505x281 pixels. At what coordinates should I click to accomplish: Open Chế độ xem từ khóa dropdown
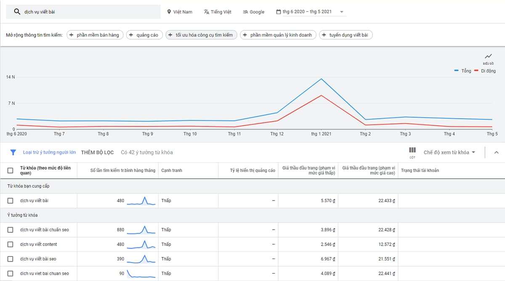pos(449,152)
